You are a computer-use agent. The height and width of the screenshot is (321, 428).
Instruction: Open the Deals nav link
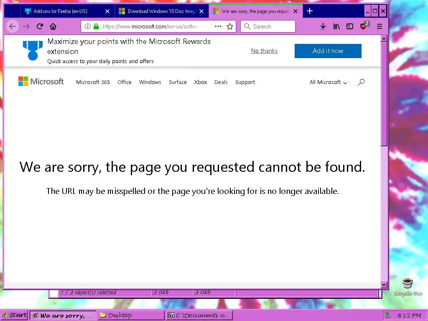pos(221,82)
